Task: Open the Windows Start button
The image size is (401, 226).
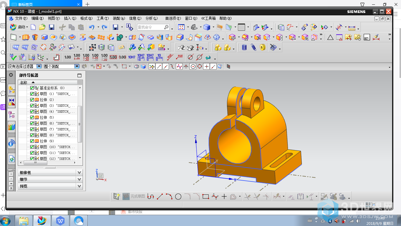Action: click(5, 220)
